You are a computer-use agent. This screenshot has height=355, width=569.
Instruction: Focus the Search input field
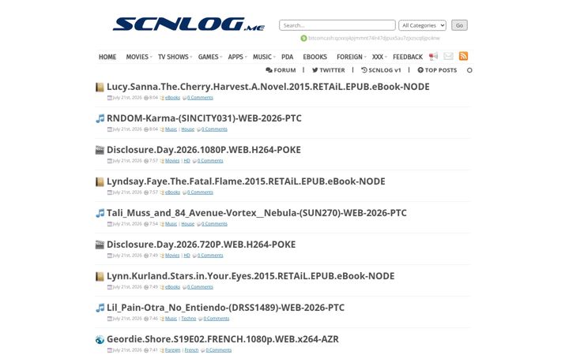pos(337,25)
